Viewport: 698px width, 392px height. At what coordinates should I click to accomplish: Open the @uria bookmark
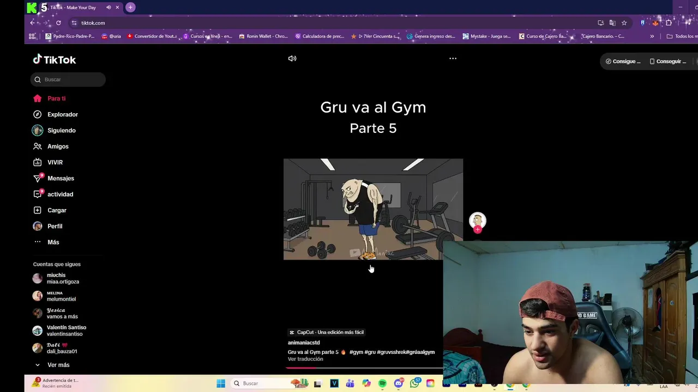tap(111, 36)
